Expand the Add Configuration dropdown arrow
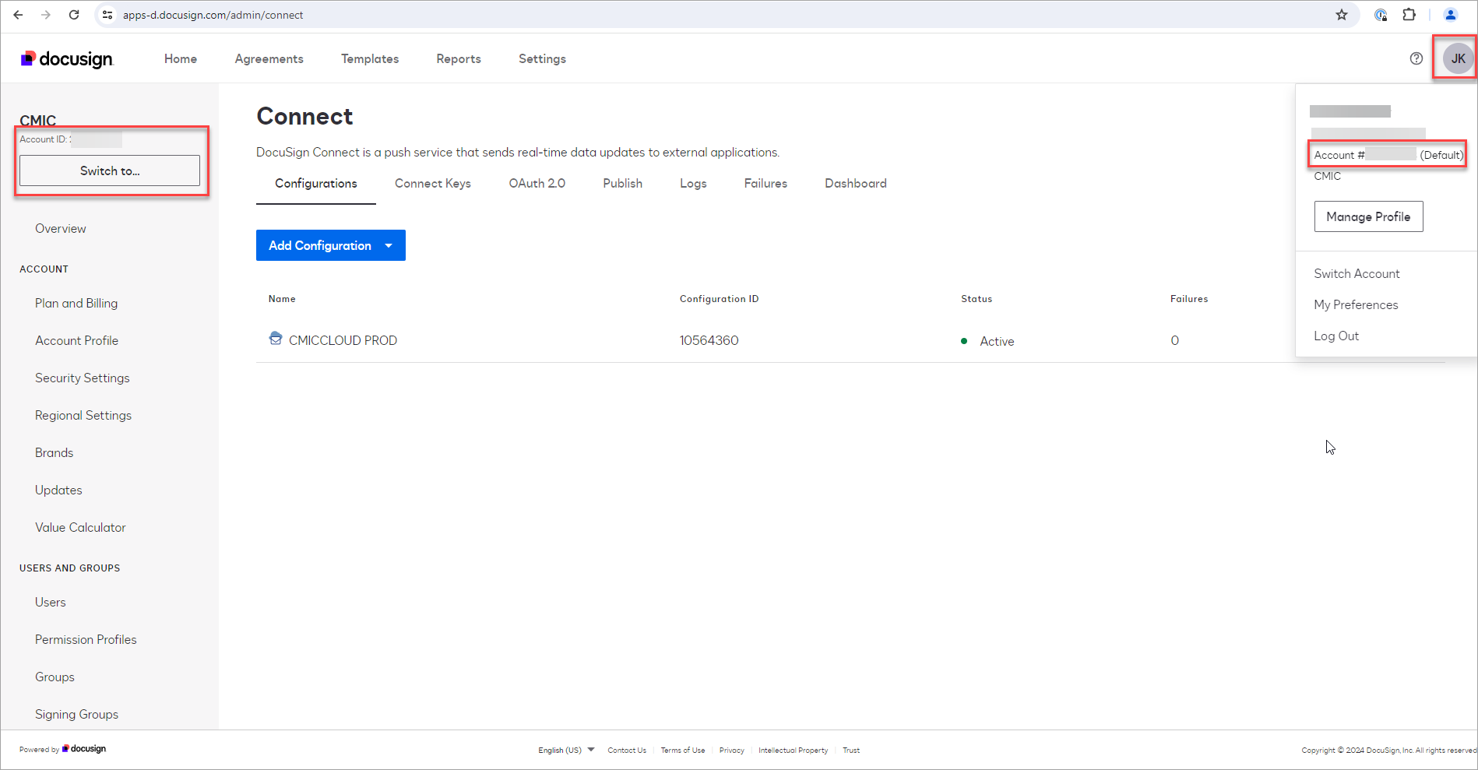The image size is (1478, 770). coord(389,246)
